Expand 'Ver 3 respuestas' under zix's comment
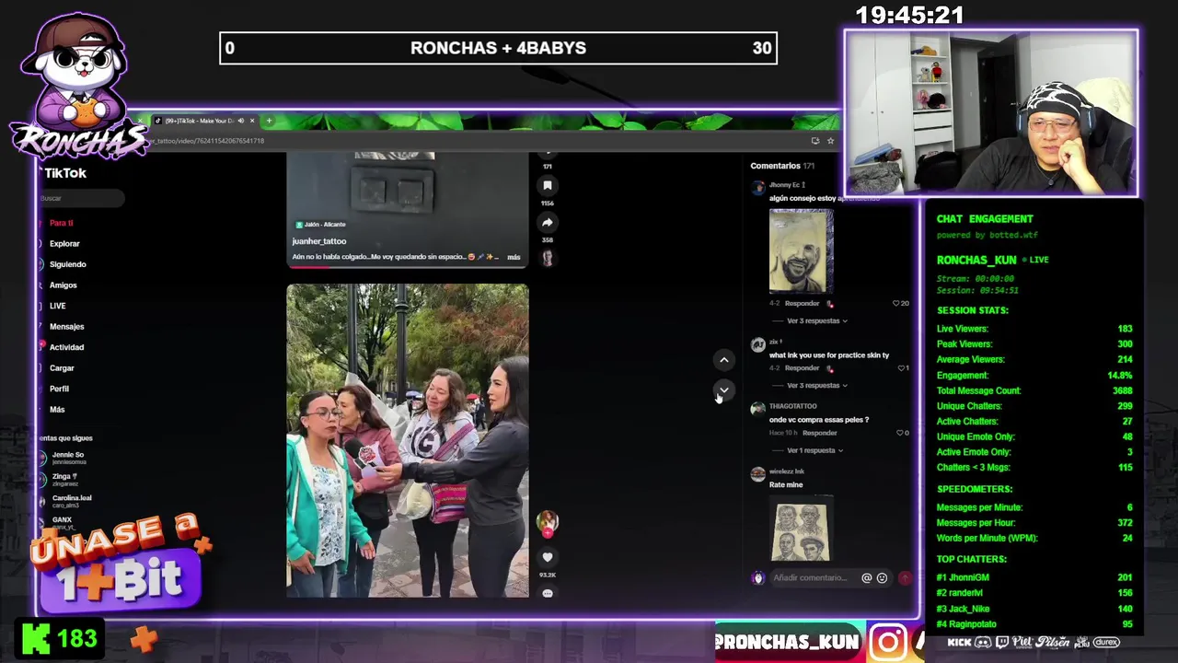Screen dimensions: 1178x663 (816, 386)
